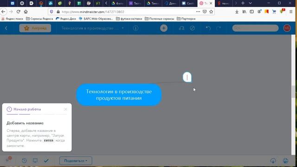This screenshot has height=167, width=297.
Task: Open the Полезные сервисы bookmark folder
Action: 160,19
